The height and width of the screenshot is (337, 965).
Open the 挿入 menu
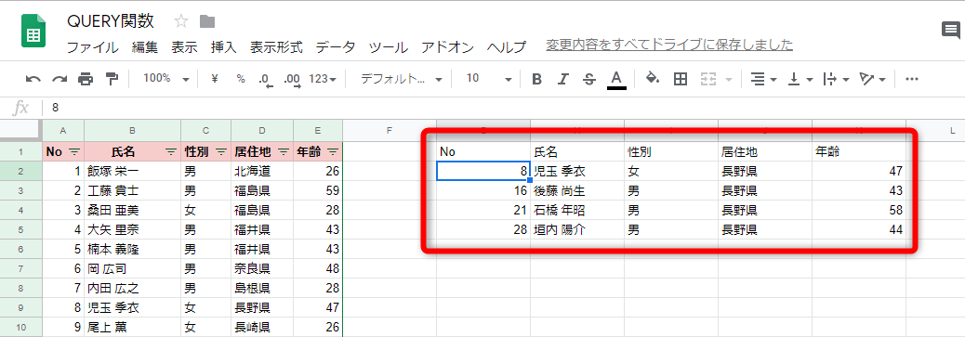click(223, 47)
